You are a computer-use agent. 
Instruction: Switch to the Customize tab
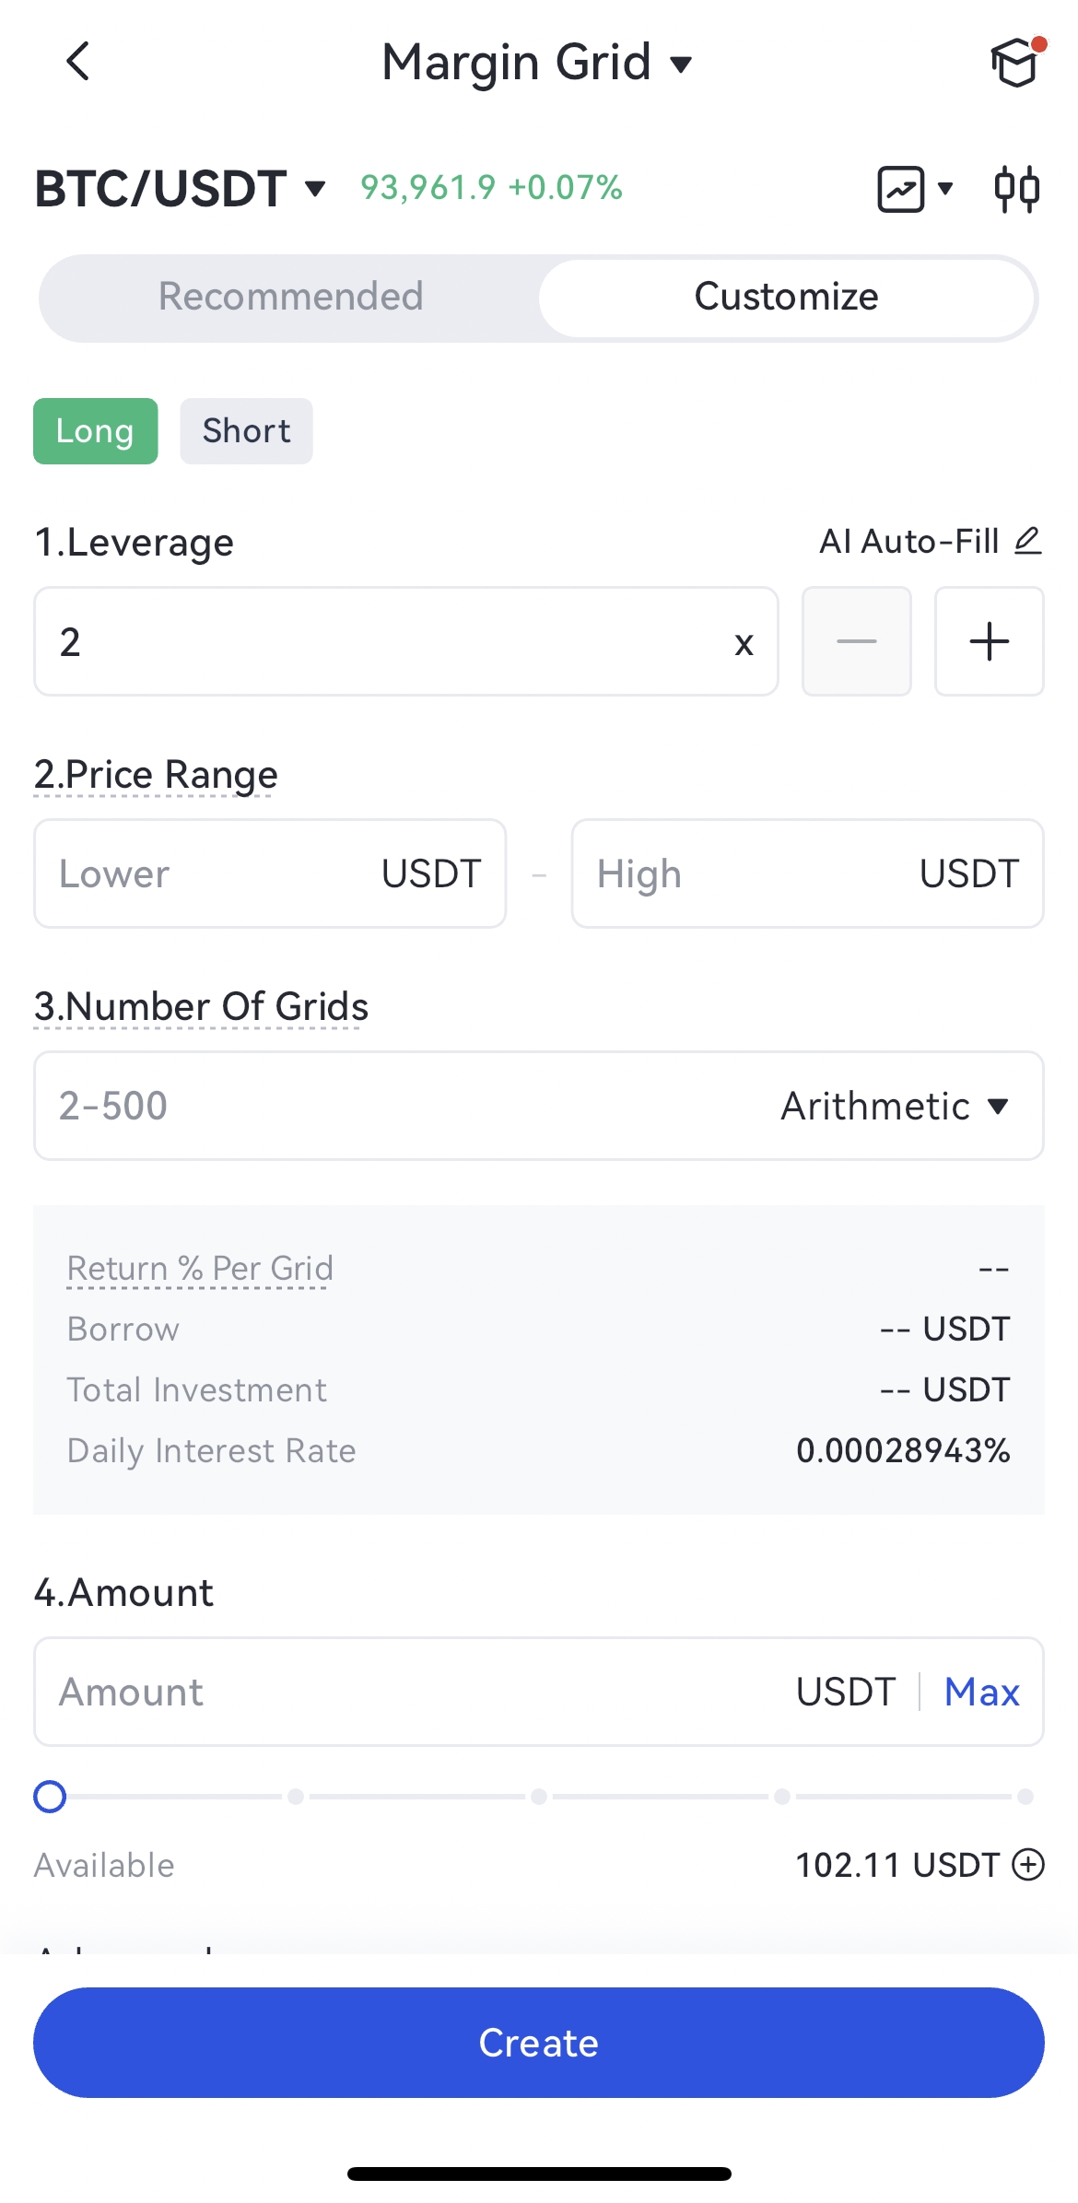click(786, 297)
